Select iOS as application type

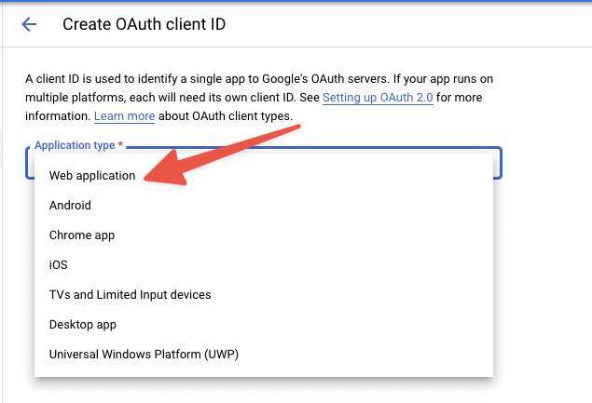point(264,265)
